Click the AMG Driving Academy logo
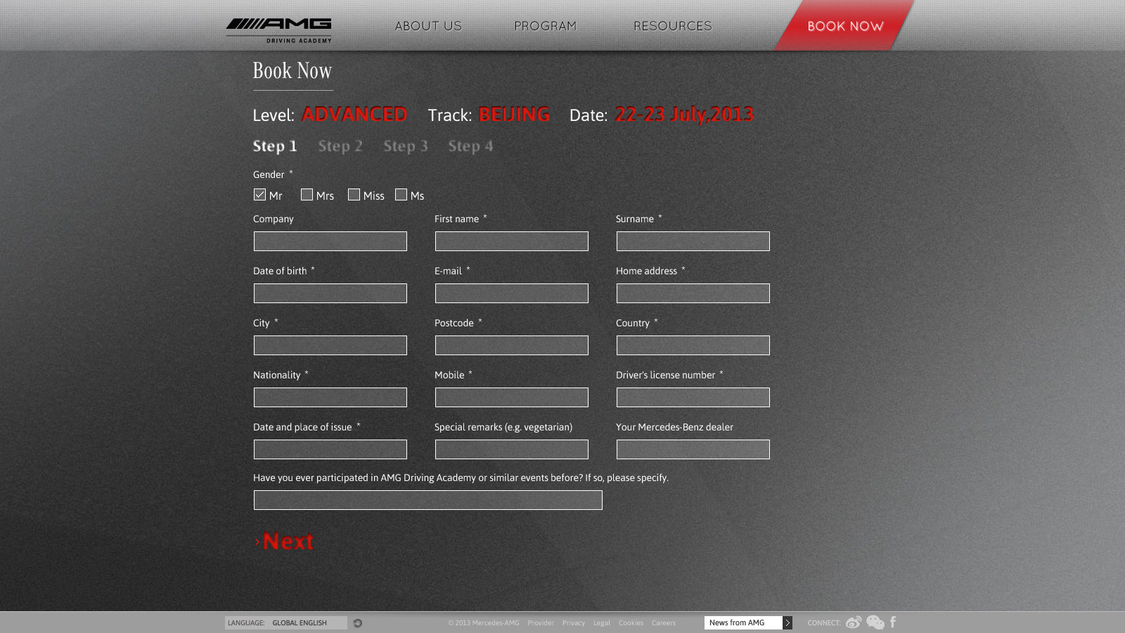 [278, 30]
